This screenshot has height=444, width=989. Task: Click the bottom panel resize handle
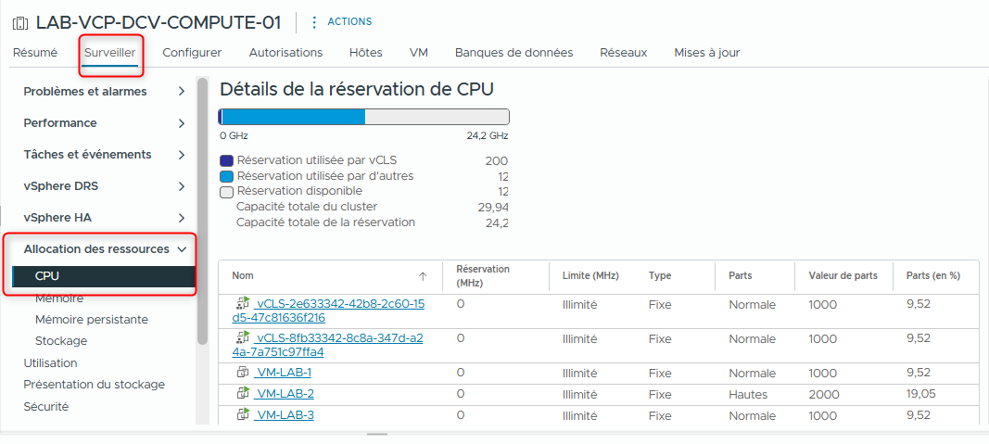377,434
